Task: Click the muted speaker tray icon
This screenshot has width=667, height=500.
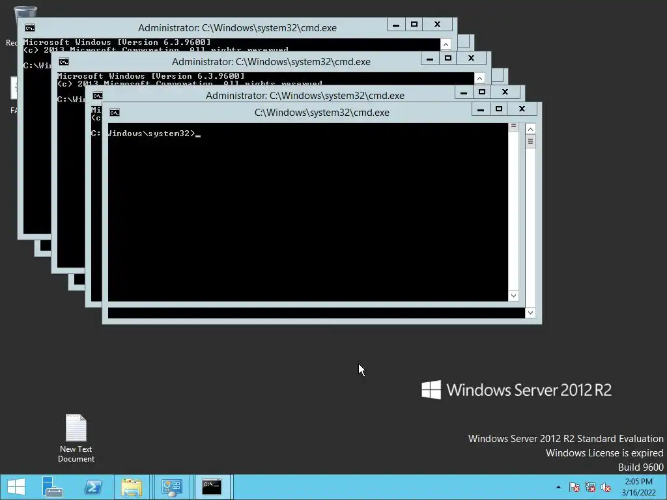Action: (606, 487)
